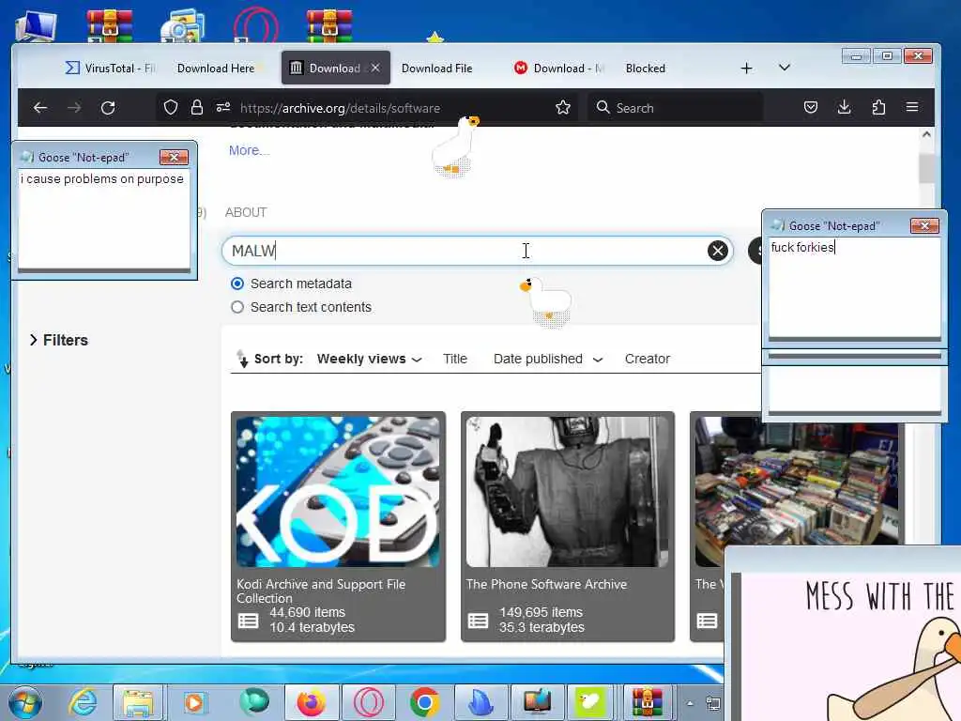Open Windows Media Player from taskbar

coord(194,702)
